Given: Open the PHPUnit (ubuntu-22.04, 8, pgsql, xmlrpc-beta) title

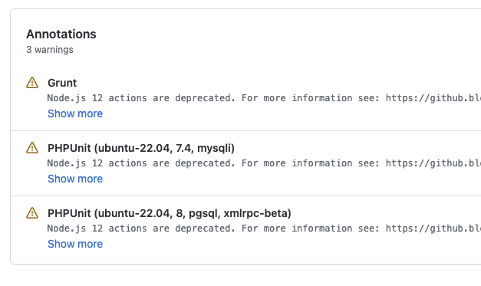Looking at the screenshot, I should pos(170,214).
